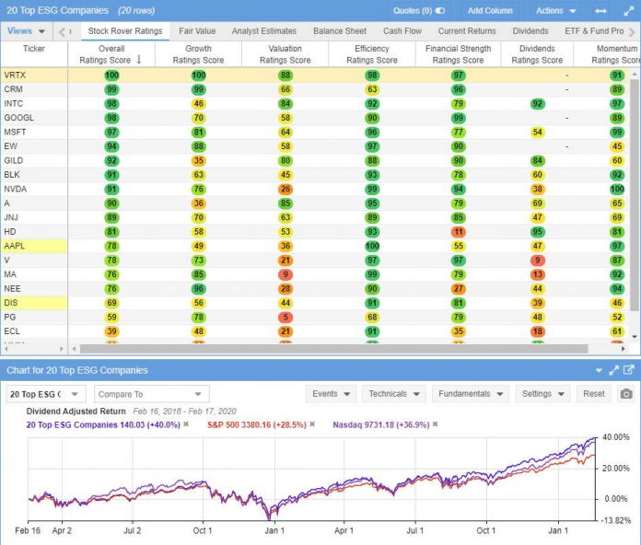Click right arrow of horizontal table scrollbar
641x545 pixels.
623,349
